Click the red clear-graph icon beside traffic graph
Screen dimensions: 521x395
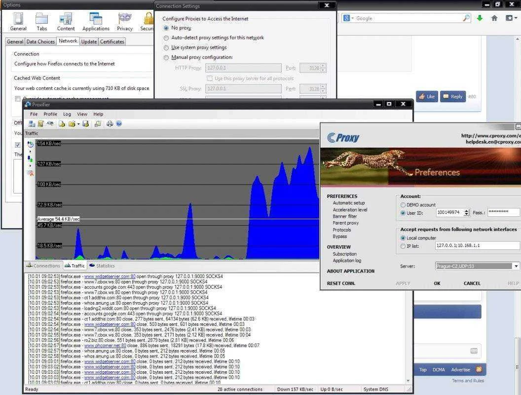(30, 173)
